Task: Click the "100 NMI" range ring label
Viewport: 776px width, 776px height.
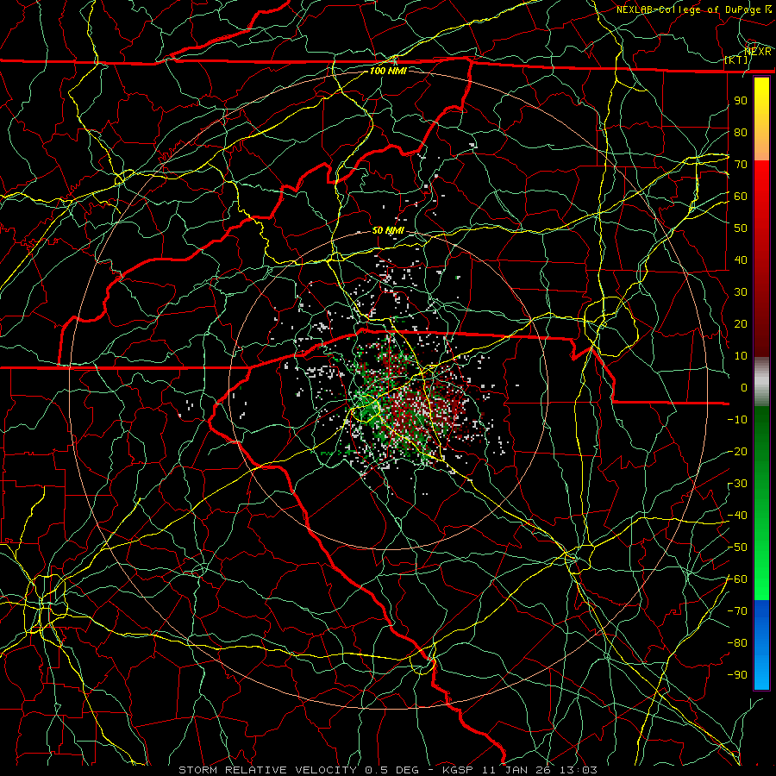Action: coord(388,71)
